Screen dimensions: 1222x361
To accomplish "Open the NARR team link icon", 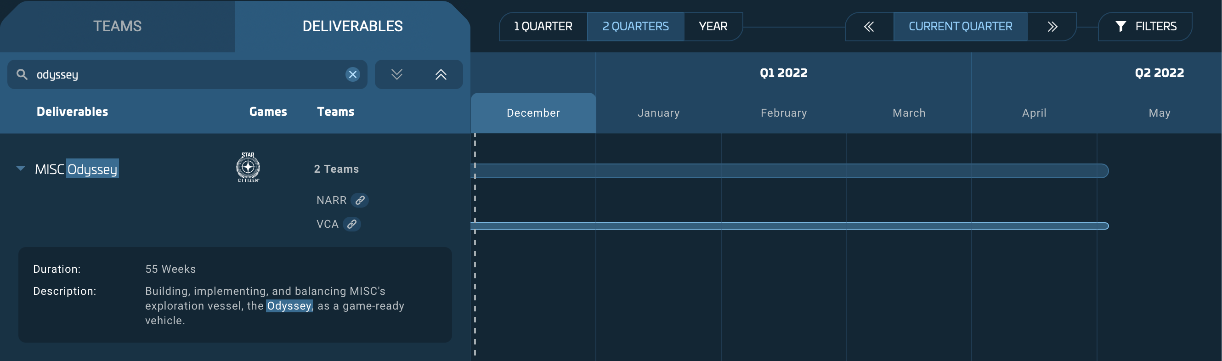I will pyautogui.click(x=360, y=200).
